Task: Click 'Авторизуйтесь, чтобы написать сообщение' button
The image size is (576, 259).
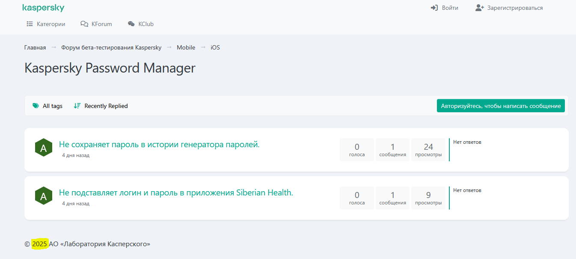Action: tap(501, 106)
